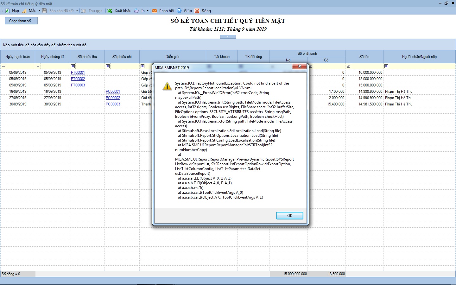Screen dimensions: 456x285
Task: Click Giúp in the toolbar
Action: tap(188, 11)
